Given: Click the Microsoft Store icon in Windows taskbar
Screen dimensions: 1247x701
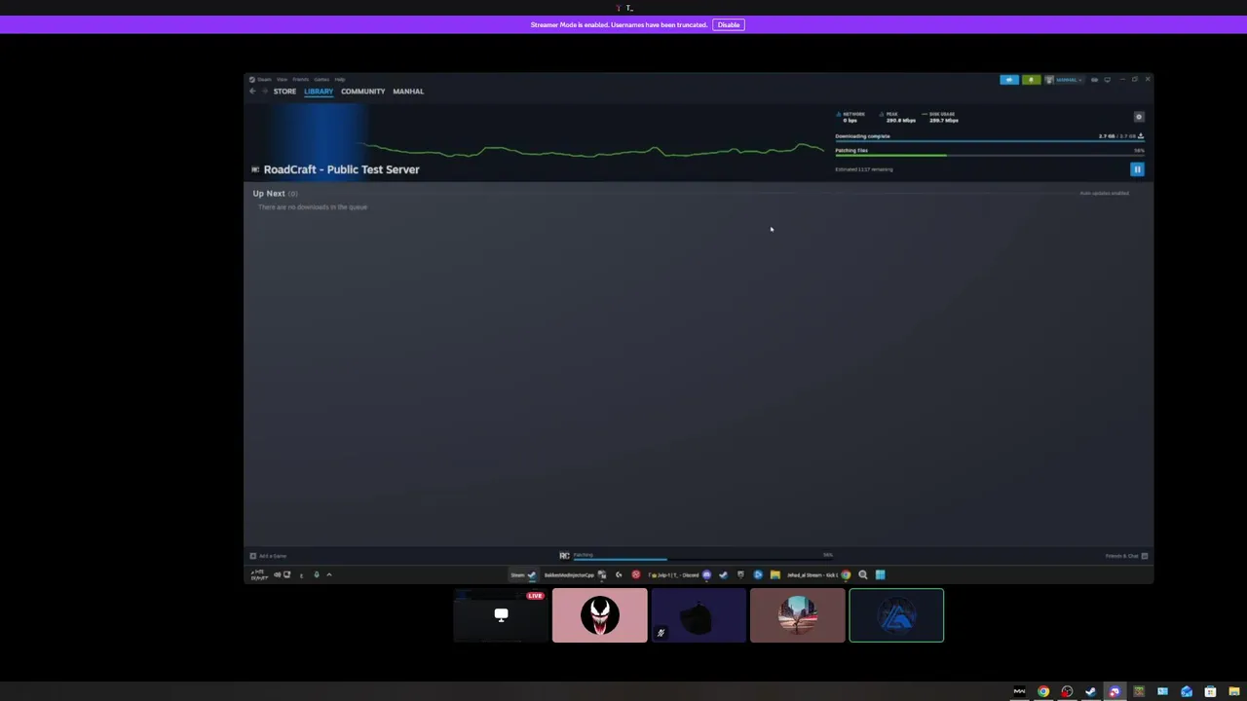Looking at the screenshot, I should [1210, 691].
